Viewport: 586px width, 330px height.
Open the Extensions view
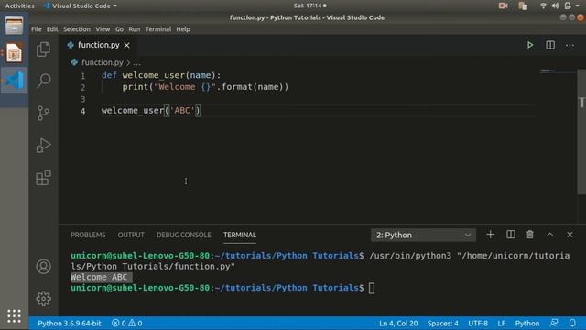(43, 178)
